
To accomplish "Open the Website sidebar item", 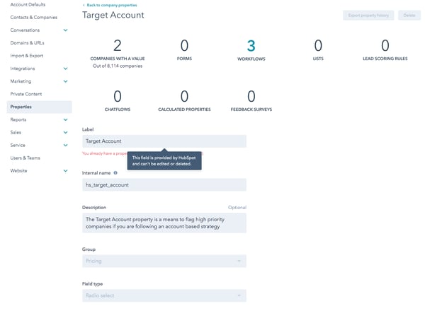I will tap(18, 170).
